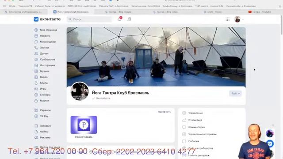Open the VKontakte logo home link
Screen dimensions: 283x159
47,19
